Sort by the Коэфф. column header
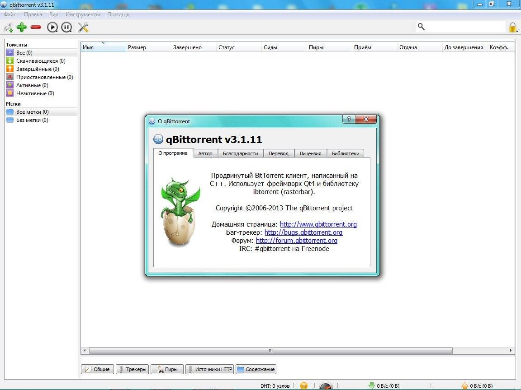The width and height of the screenshot is (521, 390). click(x=501, y=47)
